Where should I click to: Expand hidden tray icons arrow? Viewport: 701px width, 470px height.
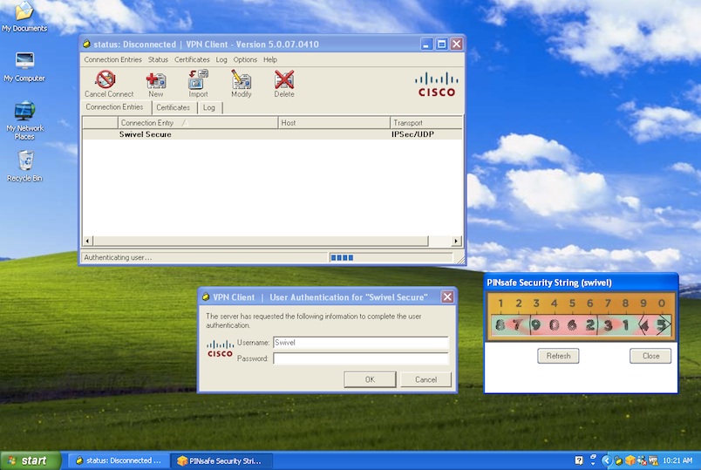point(606,460)
